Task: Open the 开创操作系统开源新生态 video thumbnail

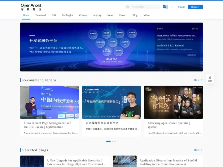Action: tap(111, 102)
